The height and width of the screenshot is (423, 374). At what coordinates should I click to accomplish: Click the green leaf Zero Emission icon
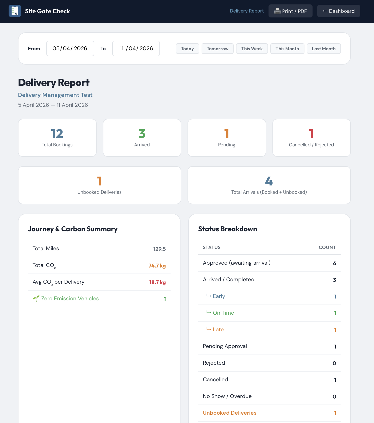36,298
